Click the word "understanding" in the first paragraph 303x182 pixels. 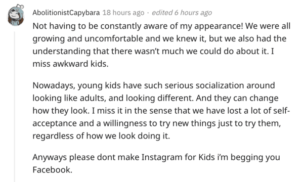tap(61, 52)
